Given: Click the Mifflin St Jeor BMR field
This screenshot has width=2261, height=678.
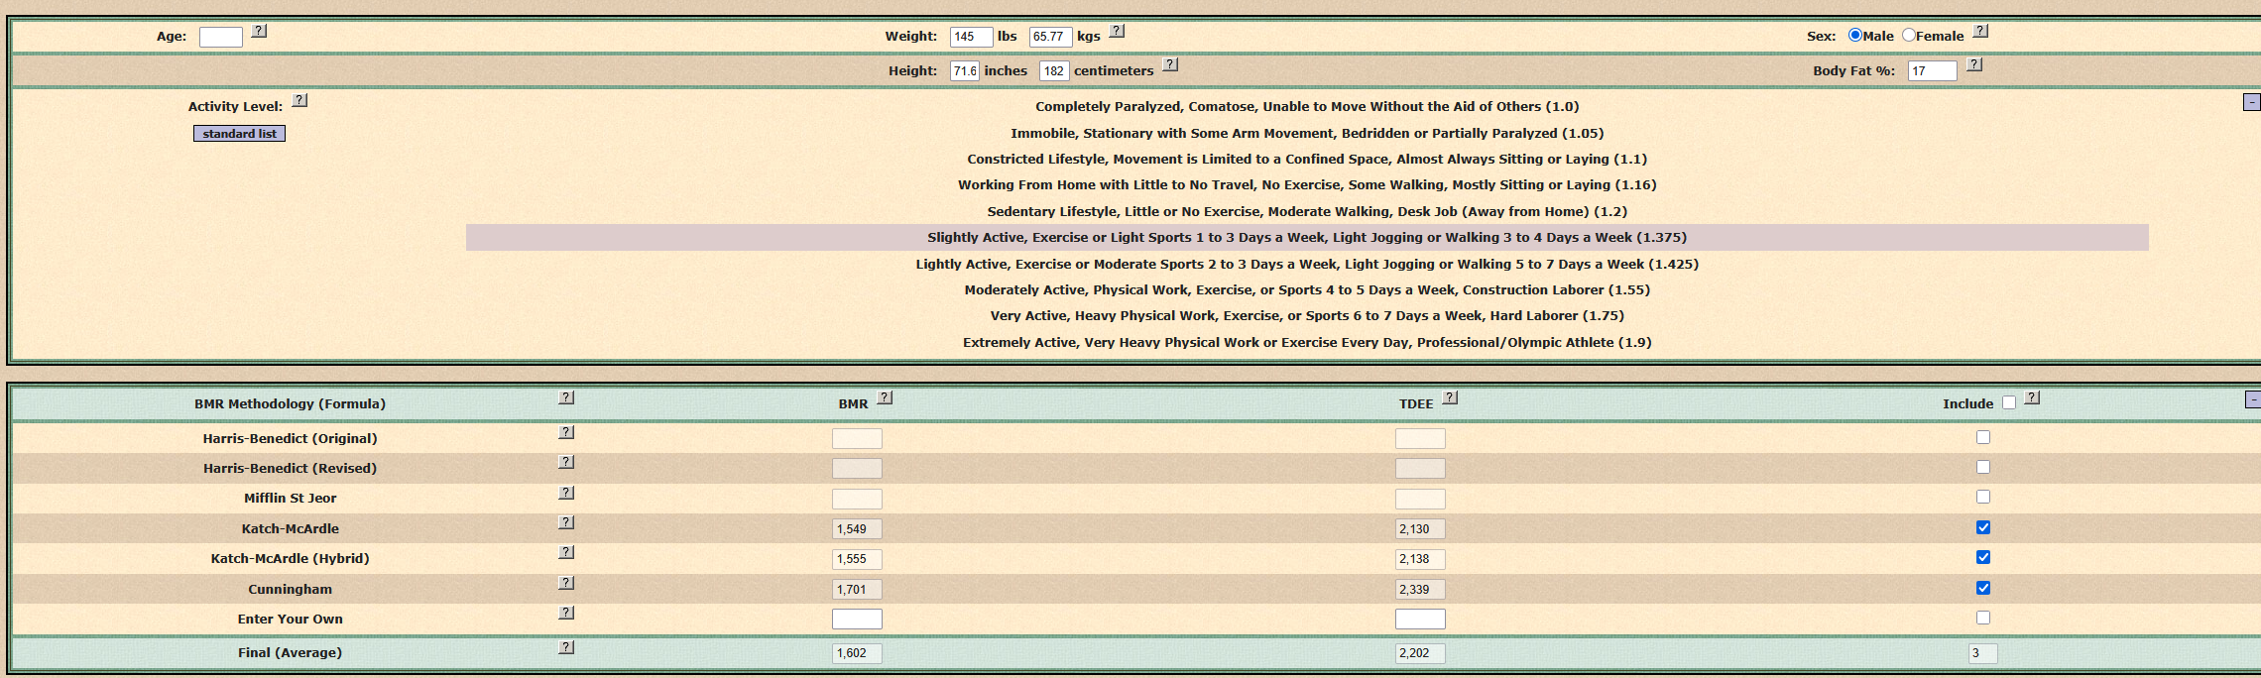Looking at the screenshot, I should pyautogui.click(x=857, y=499).
